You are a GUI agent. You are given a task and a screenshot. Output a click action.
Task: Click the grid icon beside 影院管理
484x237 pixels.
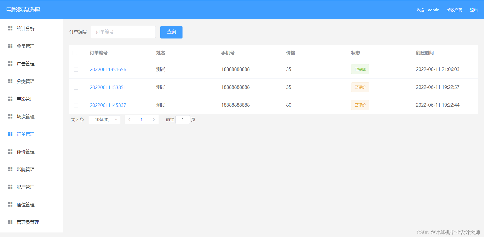(x=10, y=169)
